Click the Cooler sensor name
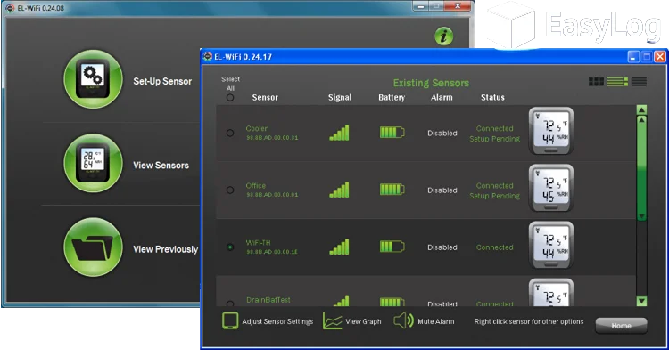The image size is (669, 356). pyautogui.click(x=256, y=128)
